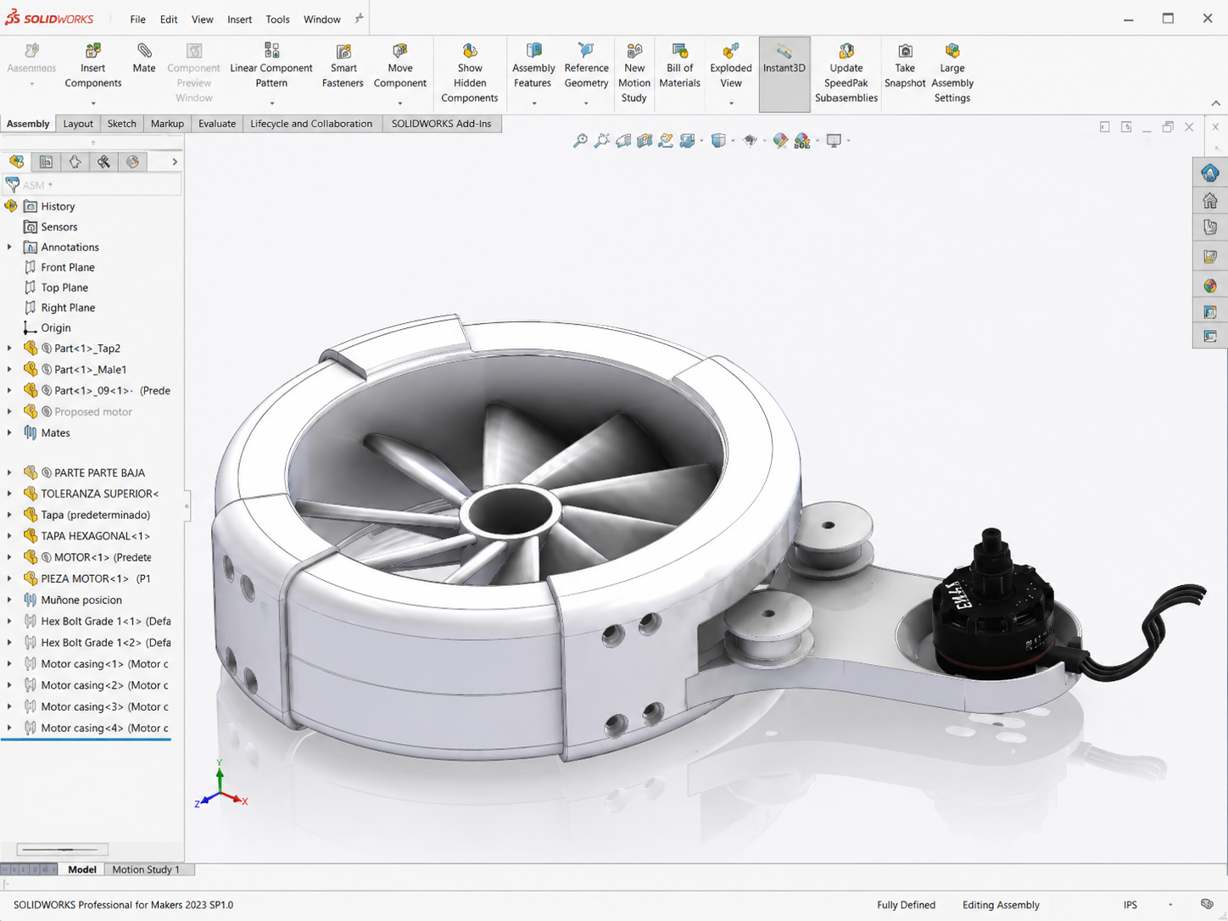Click the Insert Components tool
Screen dimensions: 1228x921
93,66
